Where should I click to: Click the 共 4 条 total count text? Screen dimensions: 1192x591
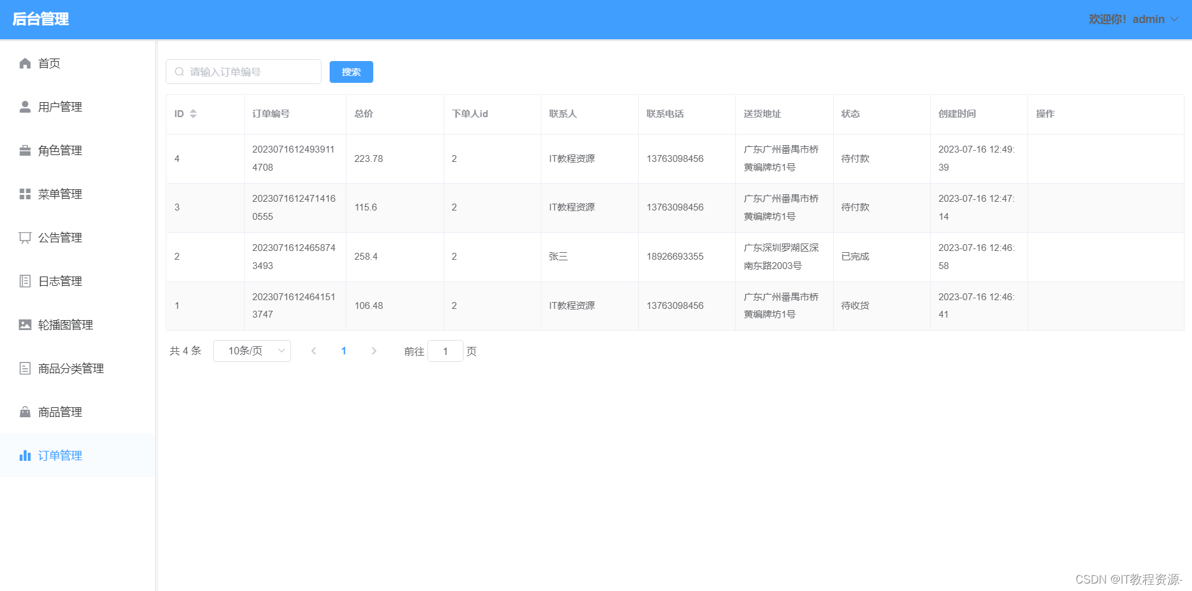tap(185, 351)
